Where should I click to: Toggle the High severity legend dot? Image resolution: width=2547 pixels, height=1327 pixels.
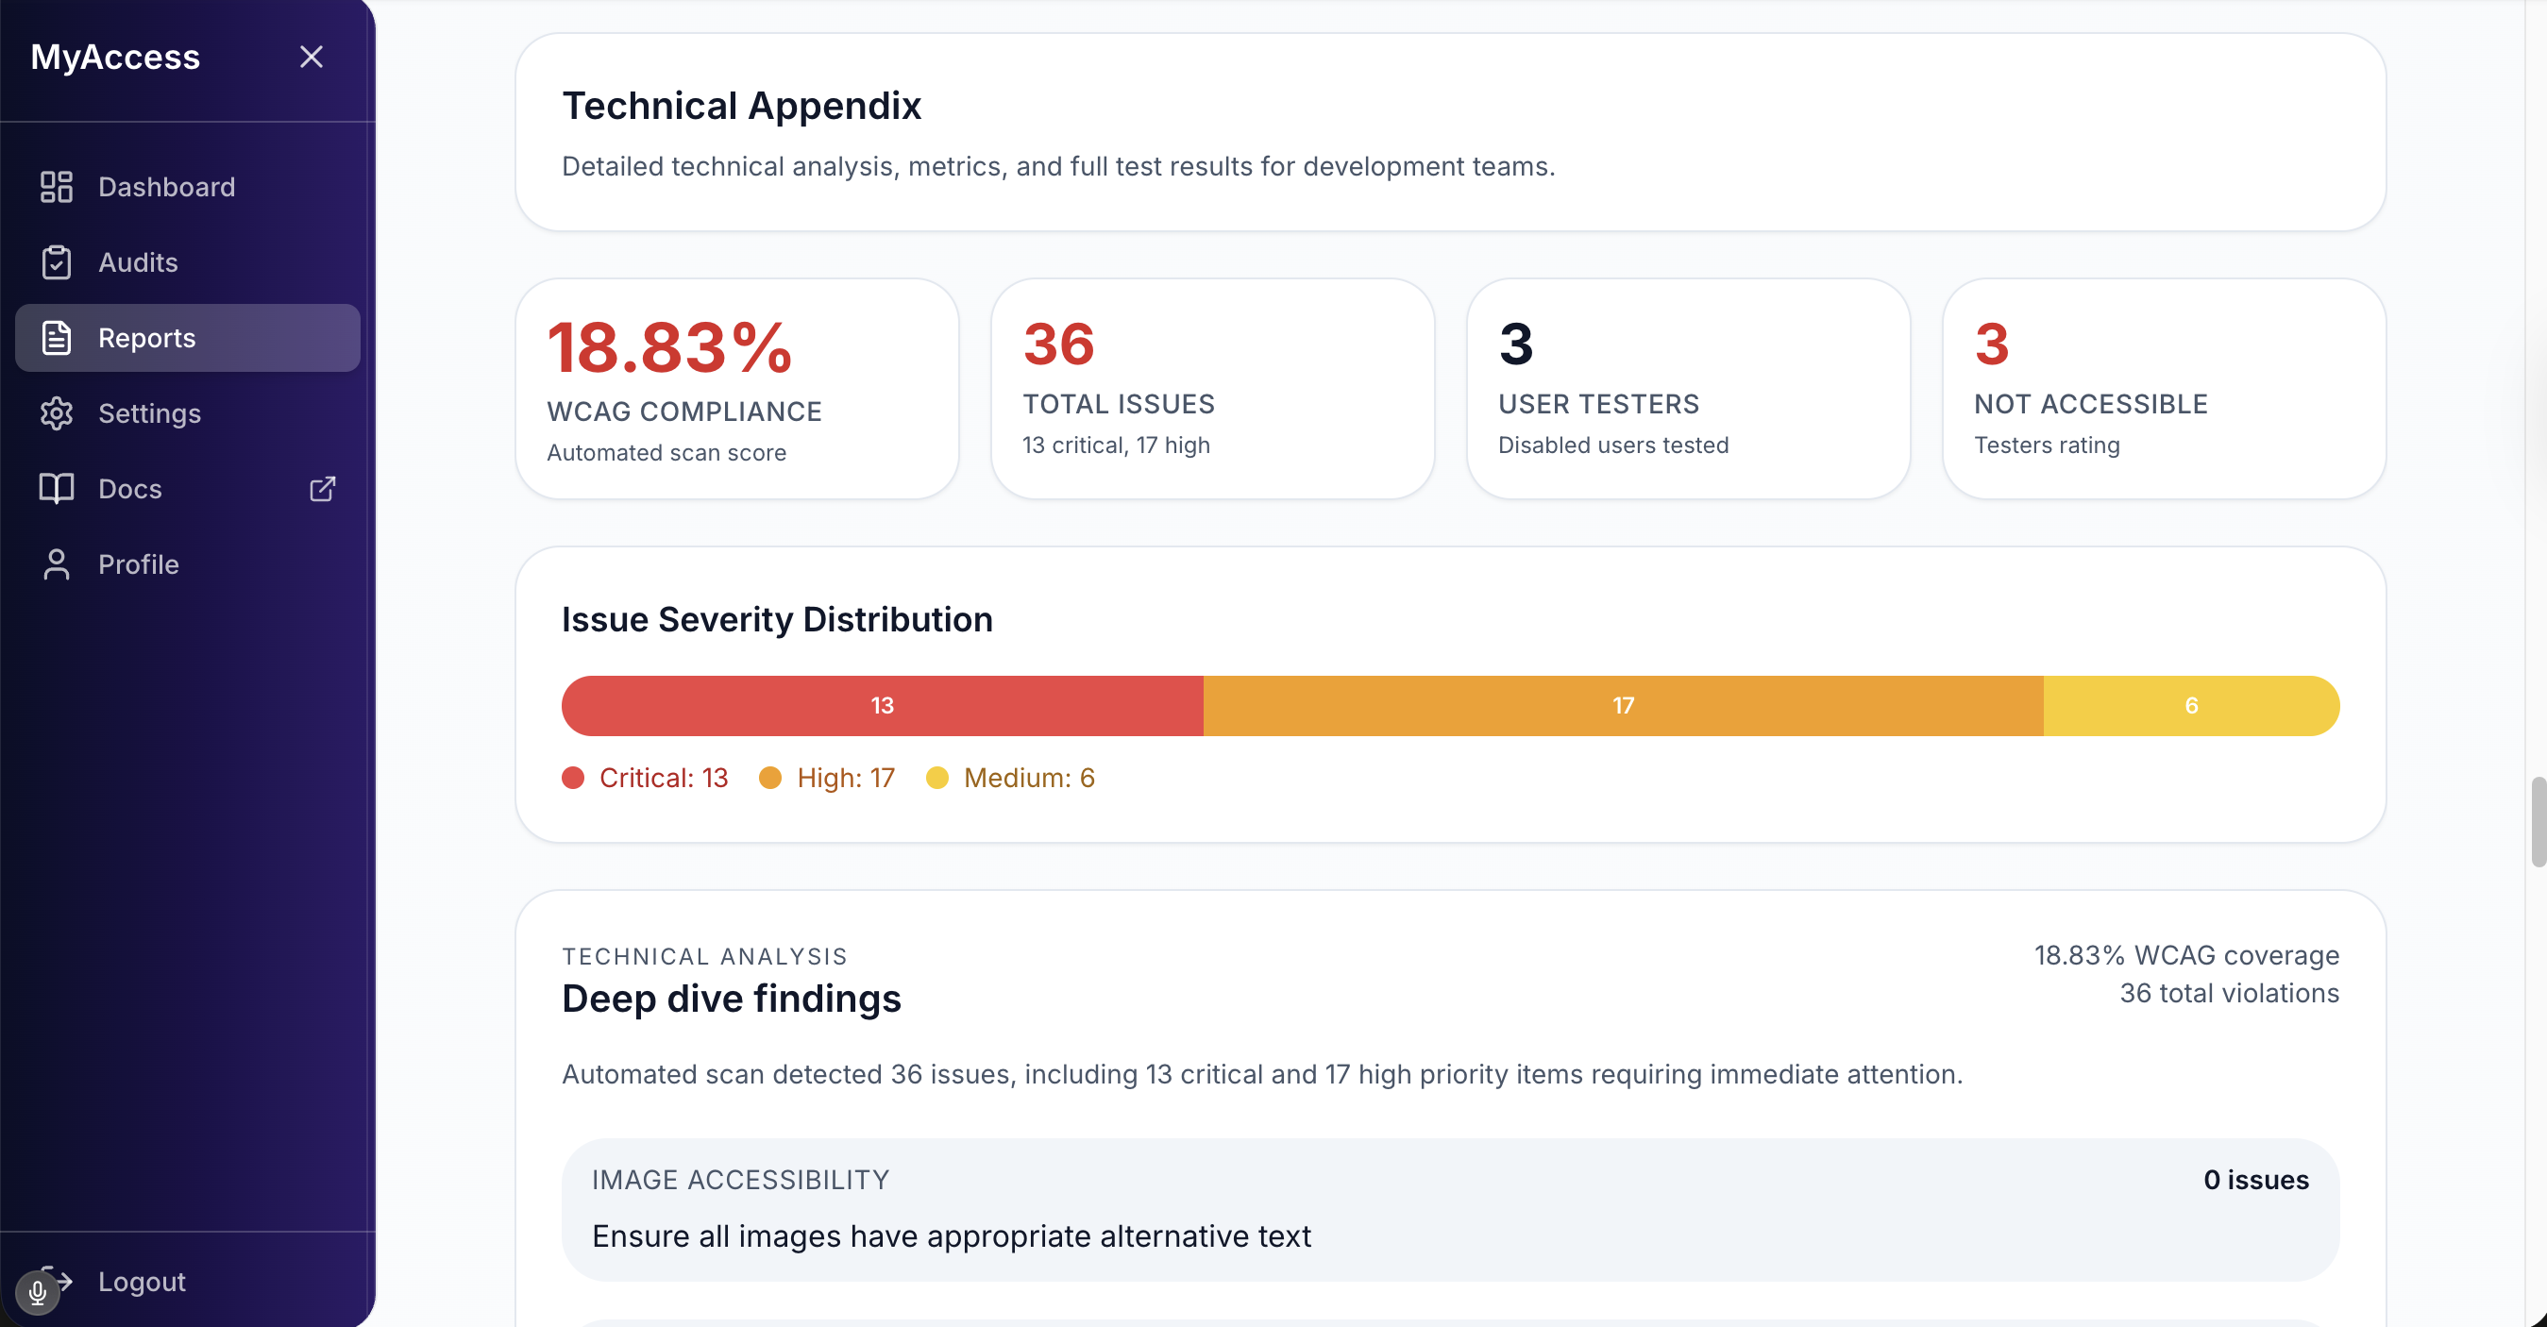click(770, 779)
